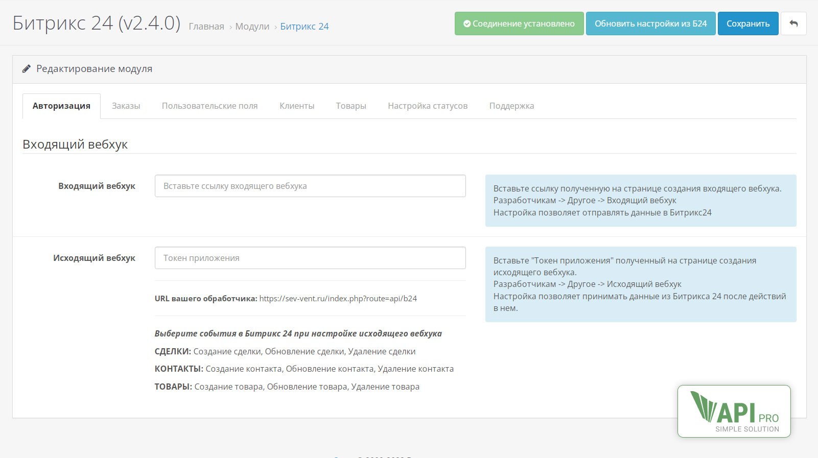Image resolution: width=818 pixels, height=458 pixels.
Task: Open the Модули breadcrumb link
Action: point(252,27)
